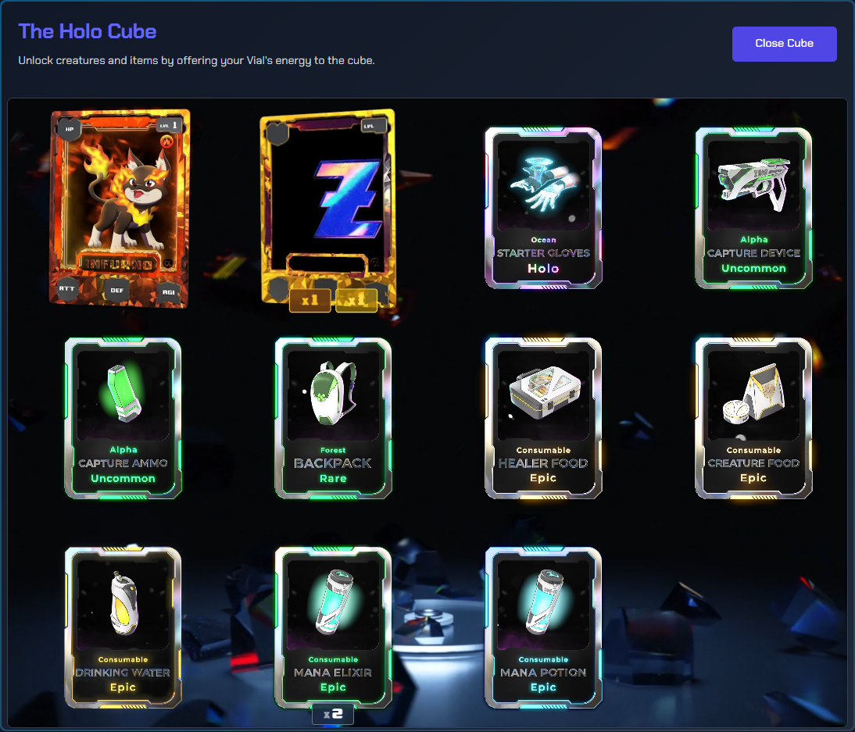Click the DEF stat icon on Inferno card
Image resolution: width=855 pixels, height=732 pixels.
coord(116,291)
